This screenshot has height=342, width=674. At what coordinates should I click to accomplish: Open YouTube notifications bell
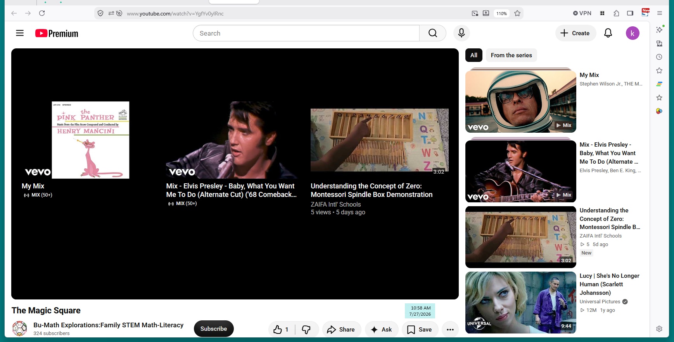608,33
